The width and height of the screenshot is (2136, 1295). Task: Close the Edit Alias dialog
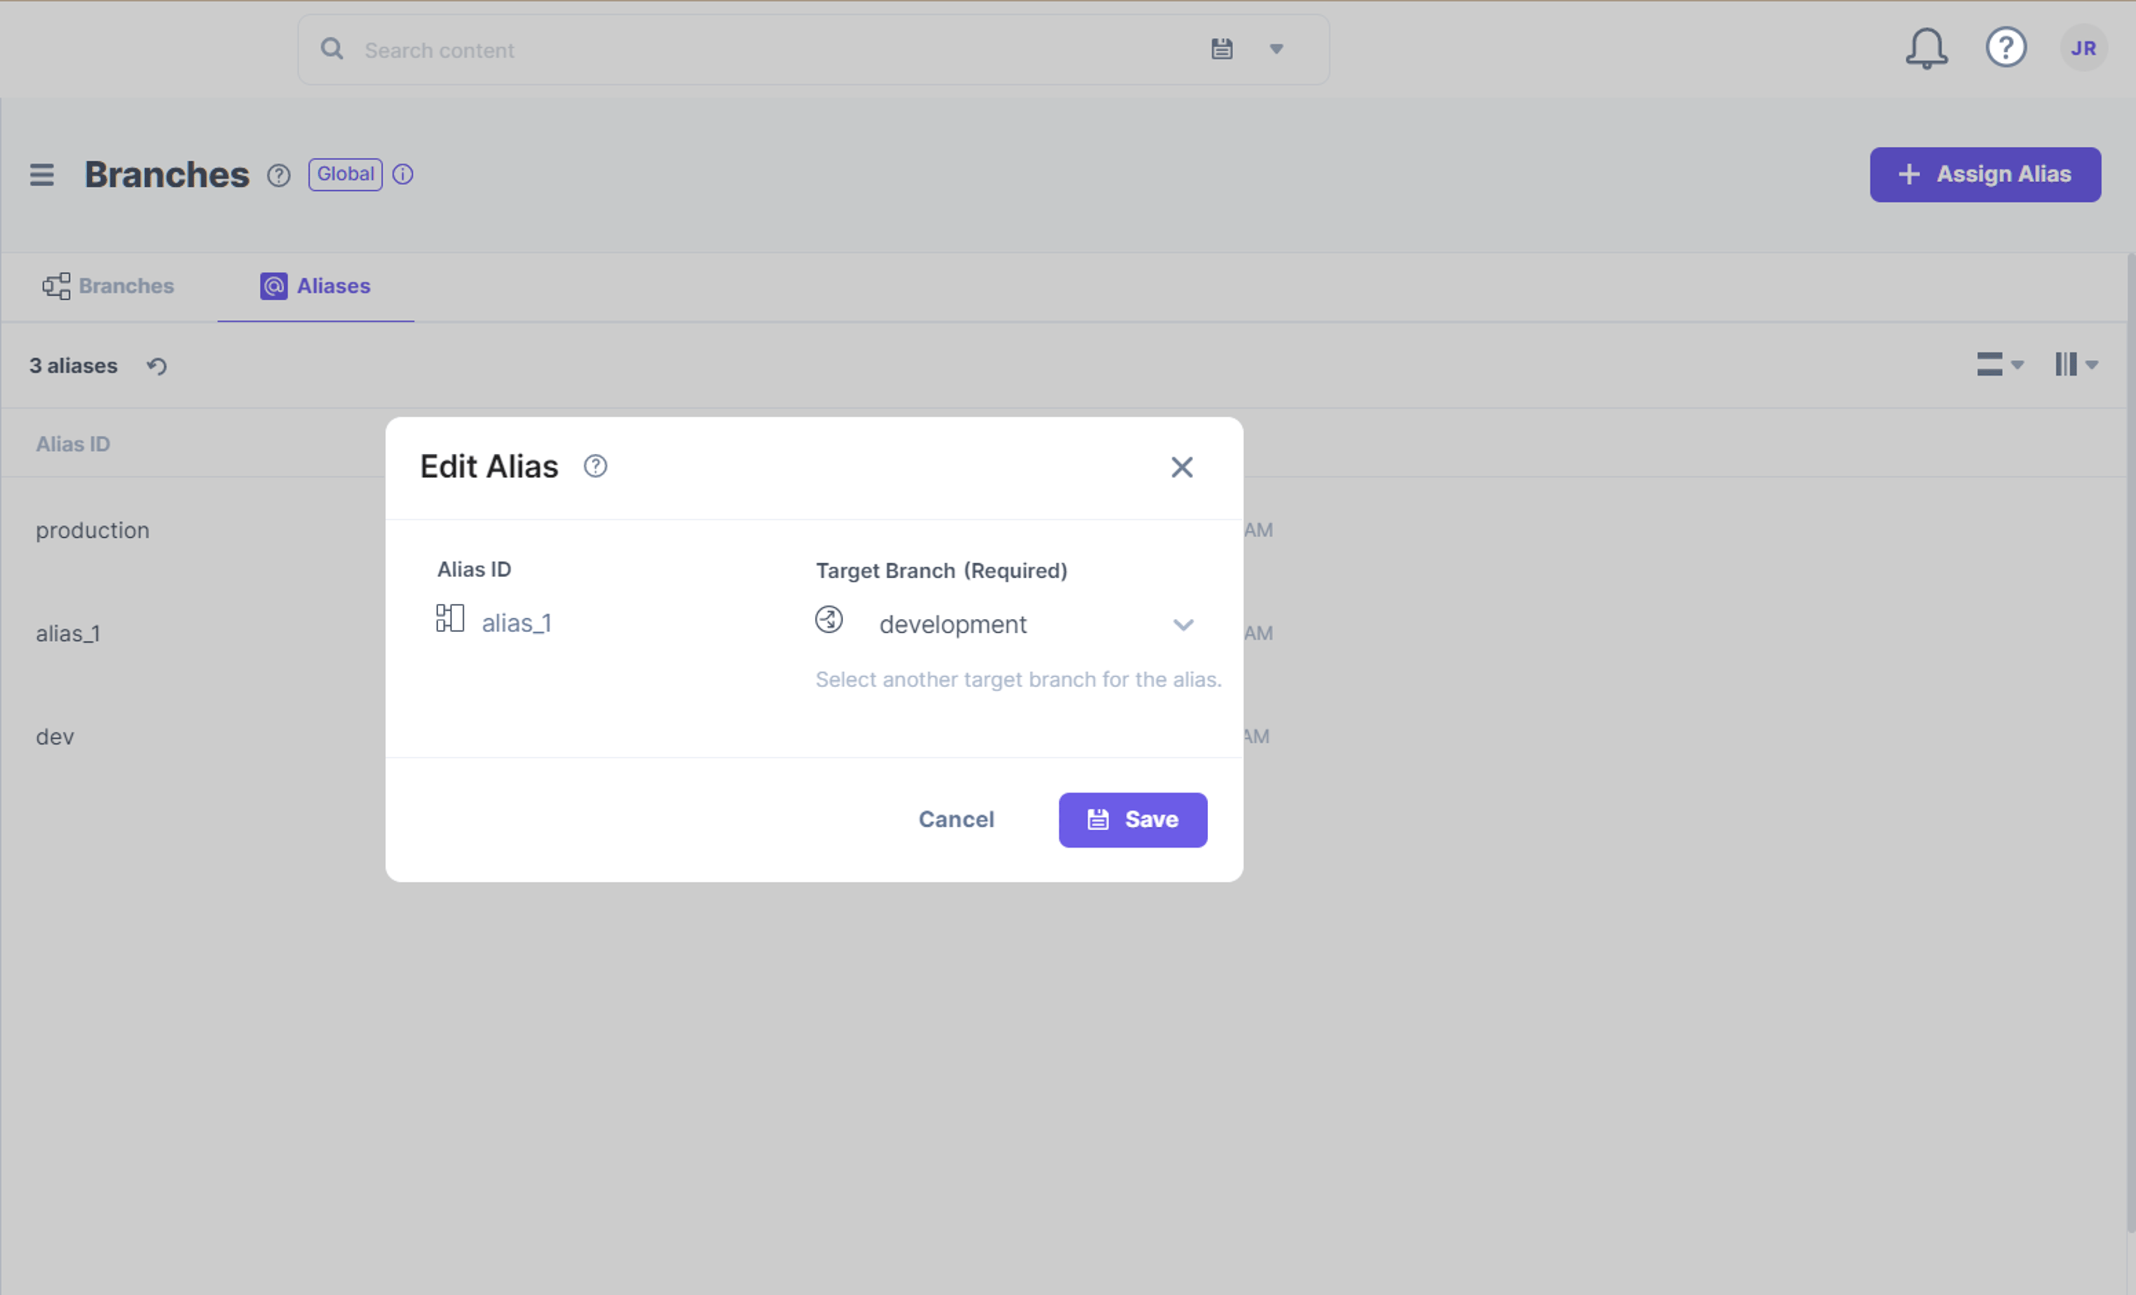pos(1181,468)
